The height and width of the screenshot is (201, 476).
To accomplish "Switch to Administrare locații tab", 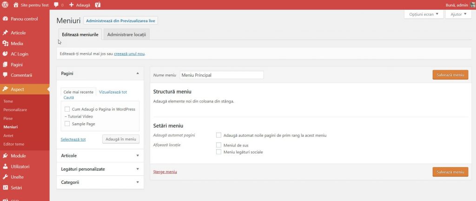I will (126, 35).
